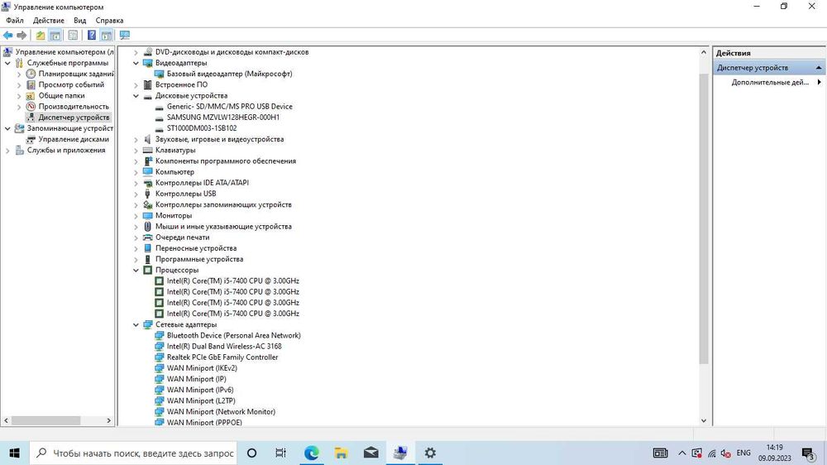Select Просмотр событий in the left tree

click(x=71, y=84)
